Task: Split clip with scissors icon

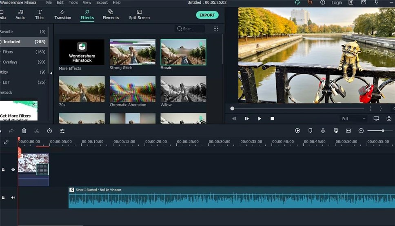Action: click(x=37, y=131)
